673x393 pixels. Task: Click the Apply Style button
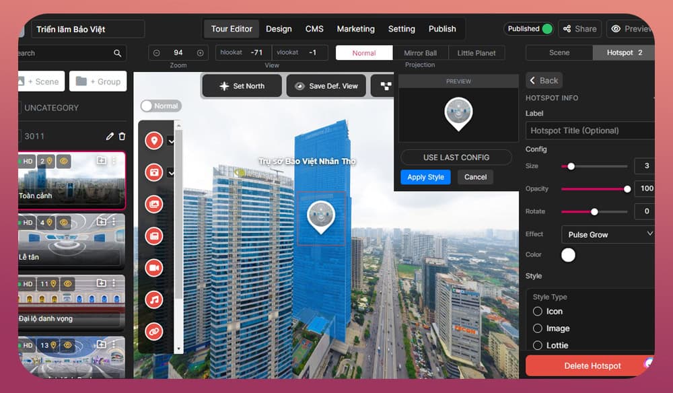tap(425, 177)
